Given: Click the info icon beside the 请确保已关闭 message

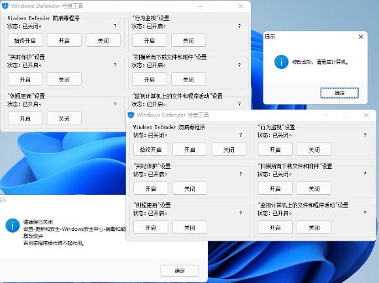Looking at the screenshot, I should [x=12, y=226].
